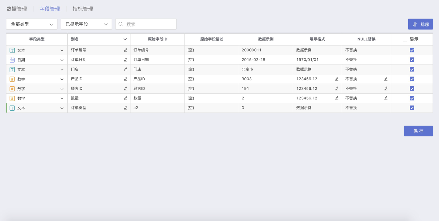
Task: Edit the 订单日期 alias with pencil icon
Action: [125, 60]
